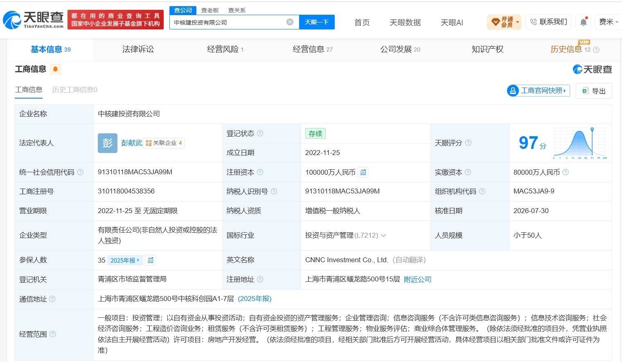Image resolution: width=622 pixels, height=362 pixels.
Task: Open the 法律诉讼 tab
Action: pos(138,49)
